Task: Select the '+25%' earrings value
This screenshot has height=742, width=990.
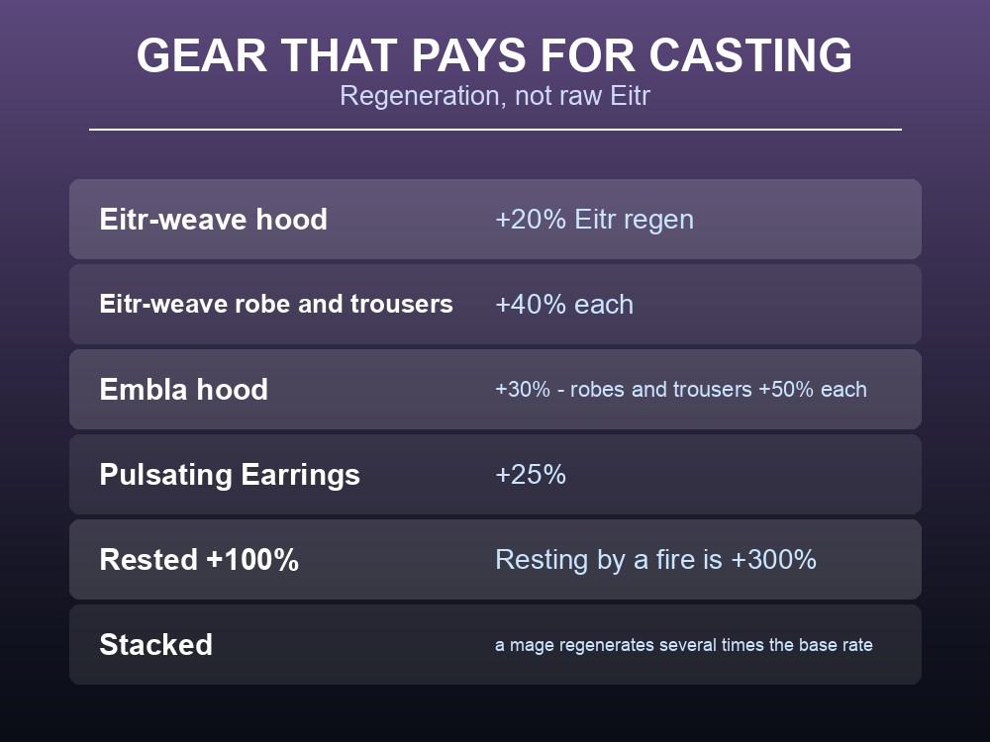Action: pos(531,475)
